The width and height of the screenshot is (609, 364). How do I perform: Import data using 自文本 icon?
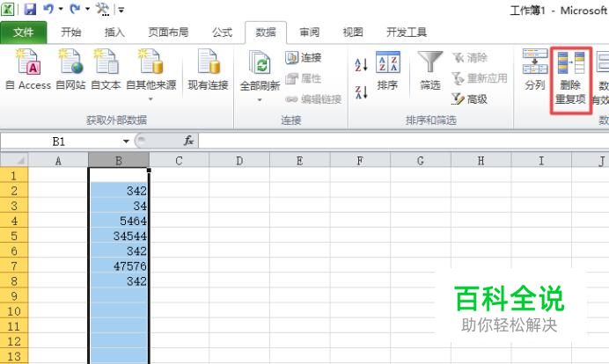pyautogui.click(x=106, y=69)
